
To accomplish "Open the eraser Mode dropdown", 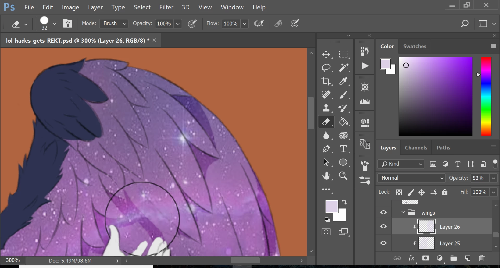I will [114, 24].
